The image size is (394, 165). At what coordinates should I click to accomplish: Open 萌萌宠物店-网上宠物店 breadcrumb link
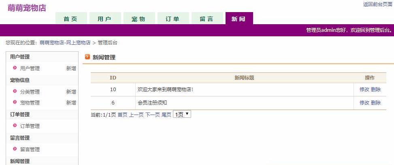[65, 43]
